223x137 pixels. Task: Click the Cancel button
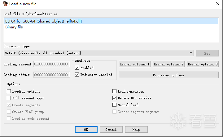coord(111,130)
